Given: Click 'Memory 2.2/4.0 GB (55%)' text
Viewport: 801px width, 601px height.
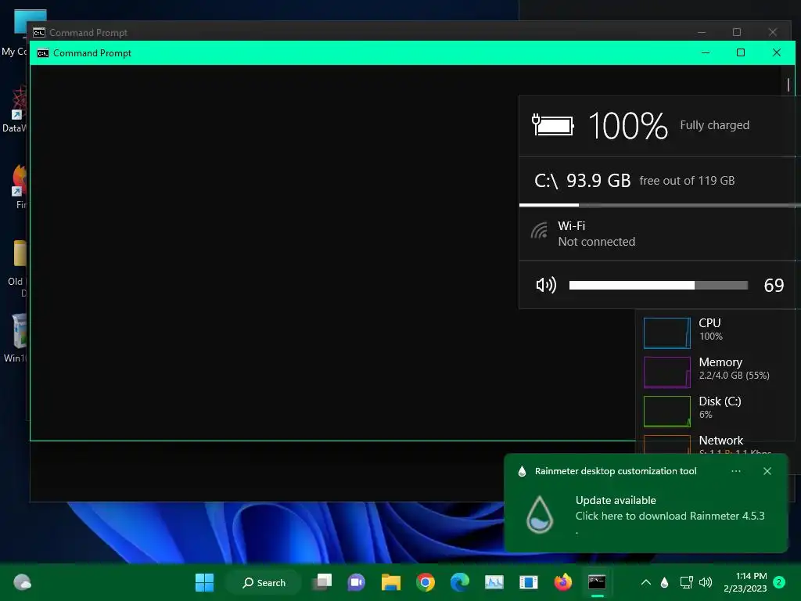Looking at the screenshot, I should pos(734,369).
